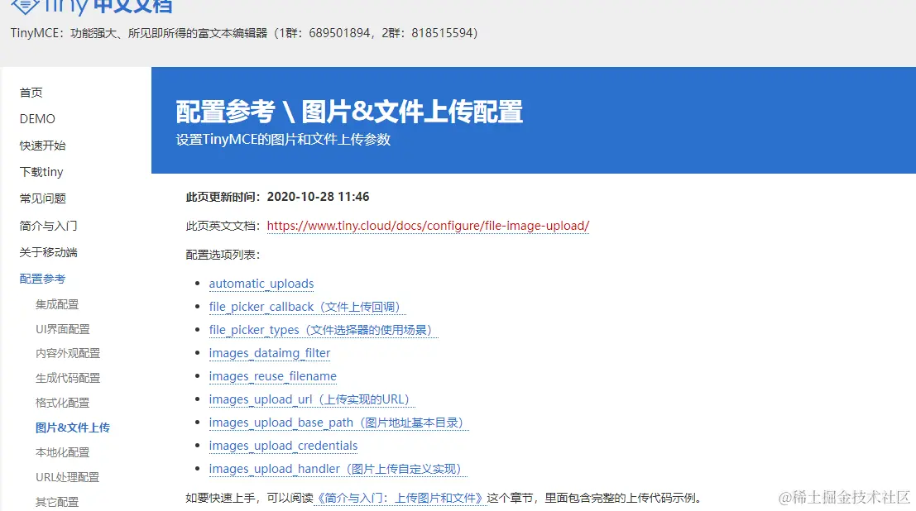Open 下载tiny in the sidebar
Image resolution: width=916 pixels, height=511 pixels.
[x=41, y=172]
